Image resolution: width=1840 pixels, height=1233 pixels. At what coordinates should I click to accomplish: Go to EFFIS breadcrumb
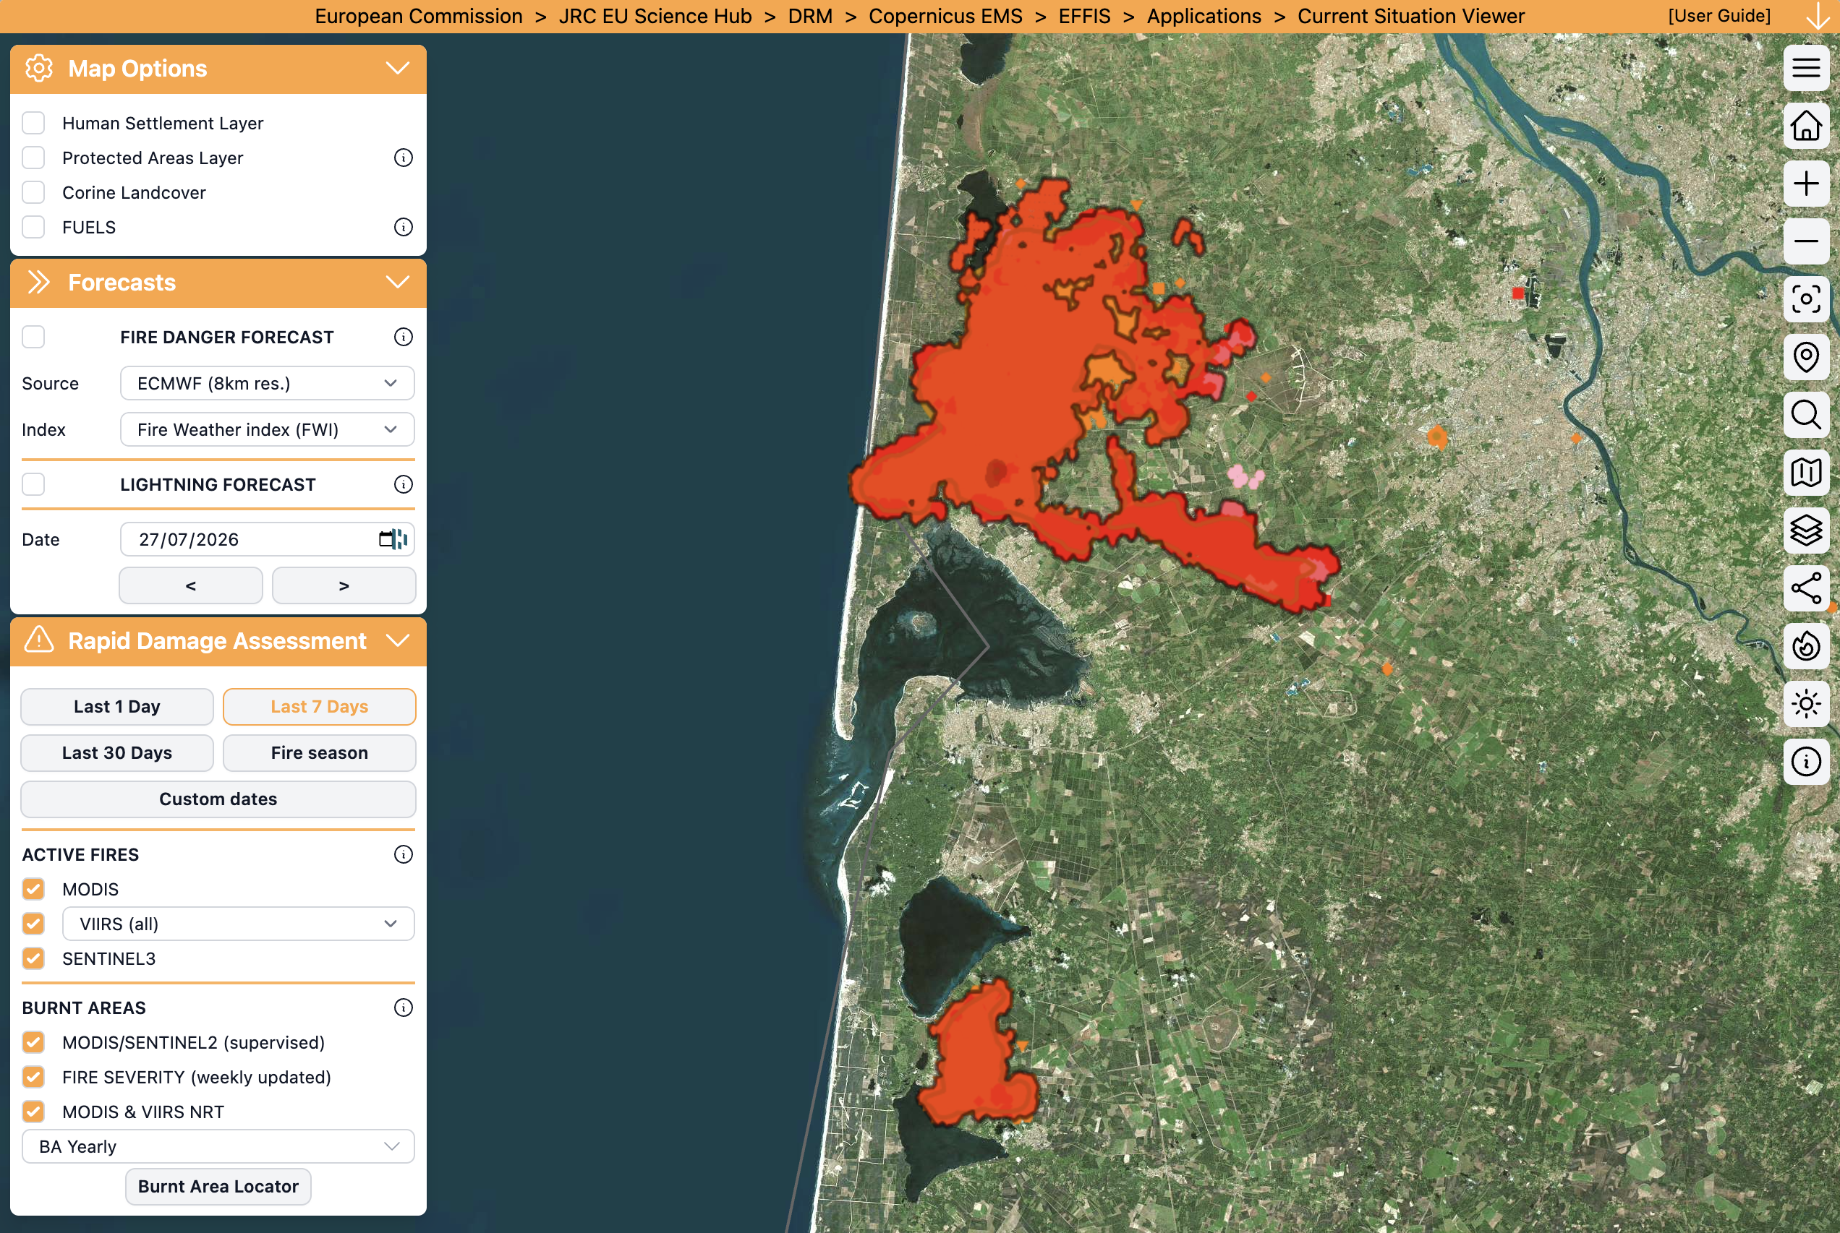(x=1084, y=16)
